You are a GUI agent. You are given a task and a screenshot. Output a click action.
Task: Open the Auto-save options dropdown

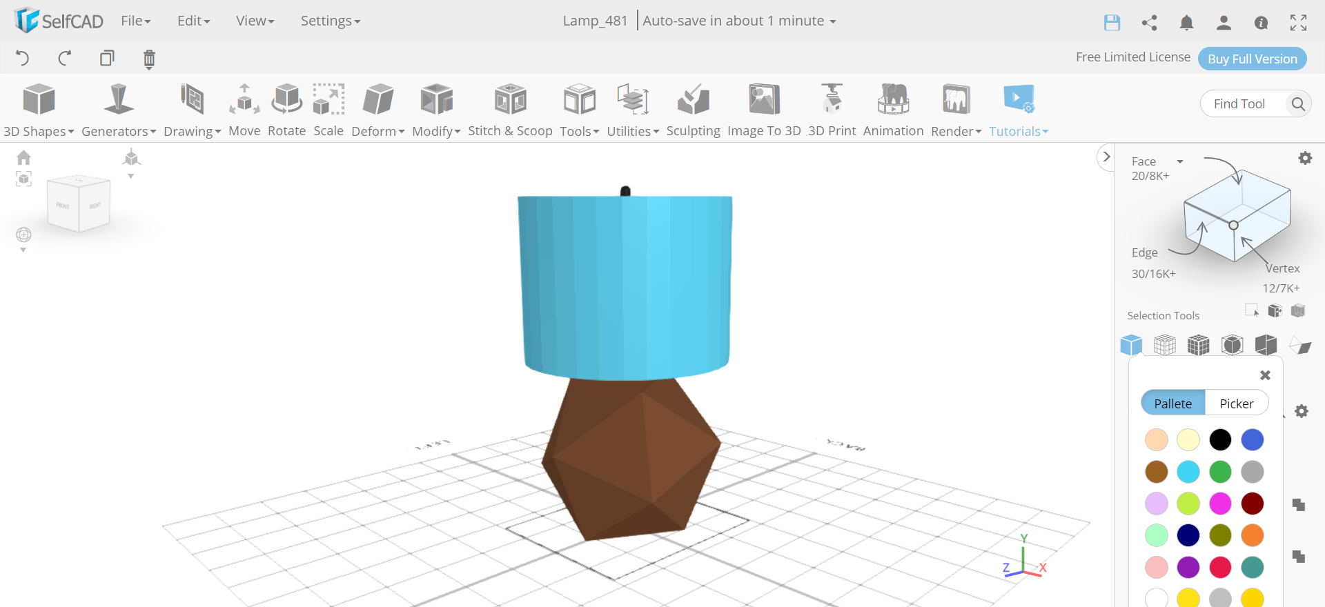(x=739, y=21)
